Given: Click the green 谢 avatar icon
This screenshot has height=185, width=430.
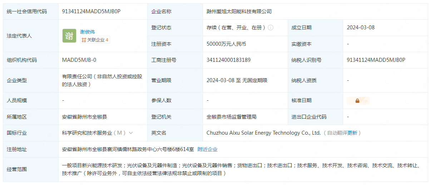Looking at the screenshot, I should tap(69, 36).
